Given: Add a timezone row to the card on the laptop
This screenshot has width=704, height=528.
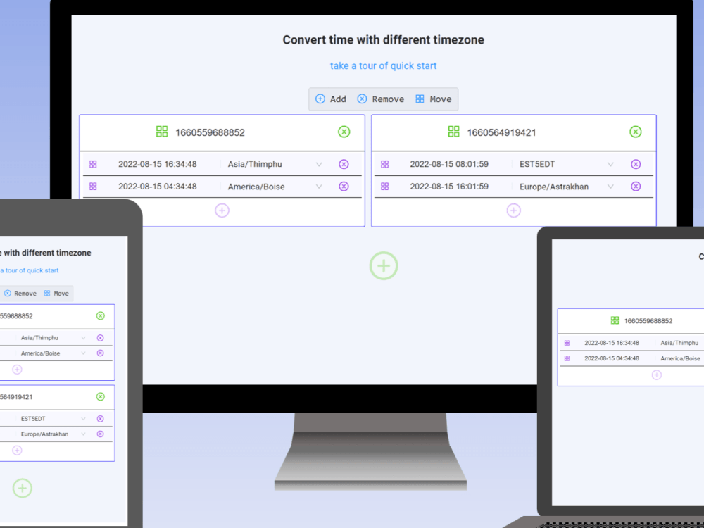Looking at the screenshot, I should (x=656, y=375).
